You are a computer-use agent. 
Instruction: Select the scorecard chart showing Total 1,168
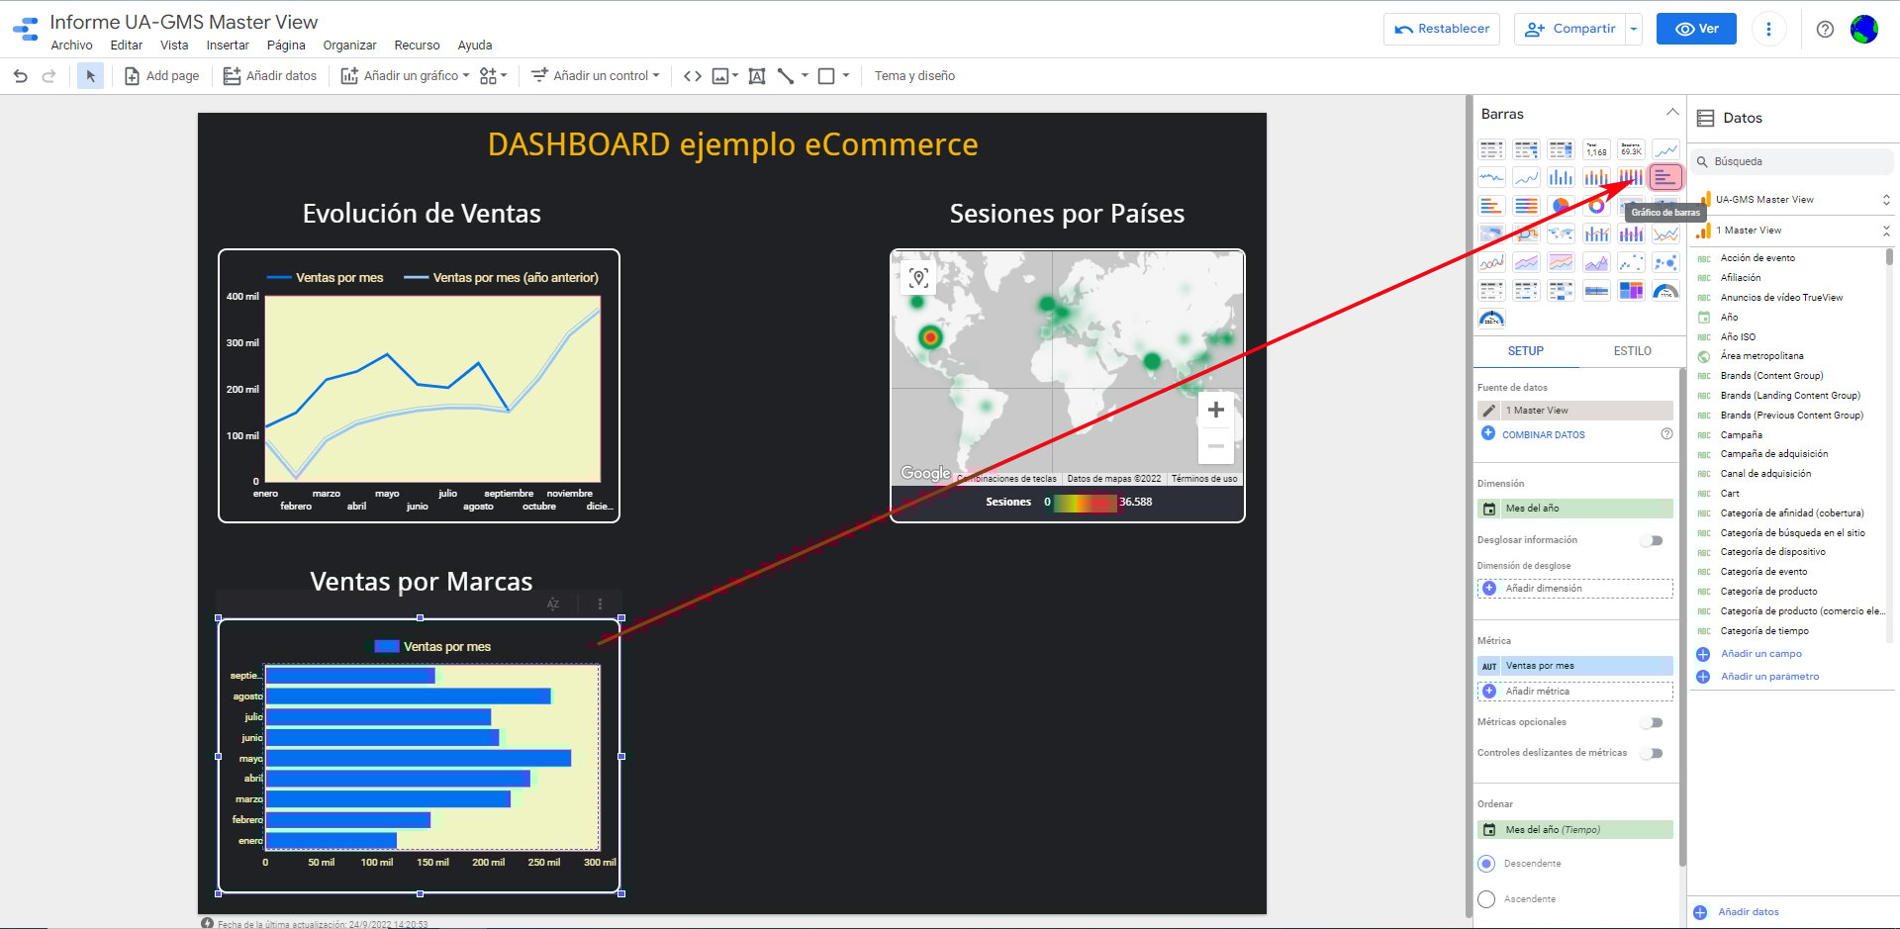click(1596, 149)
